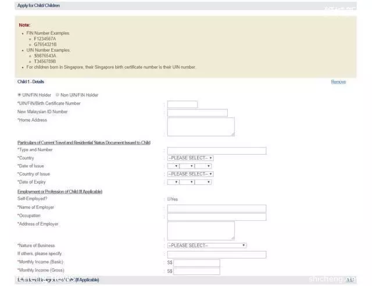Screen dimensions: 372x286
Task: Click the Address of Employer resize handle
Action: pyautogui.click(x=233, y=238)
